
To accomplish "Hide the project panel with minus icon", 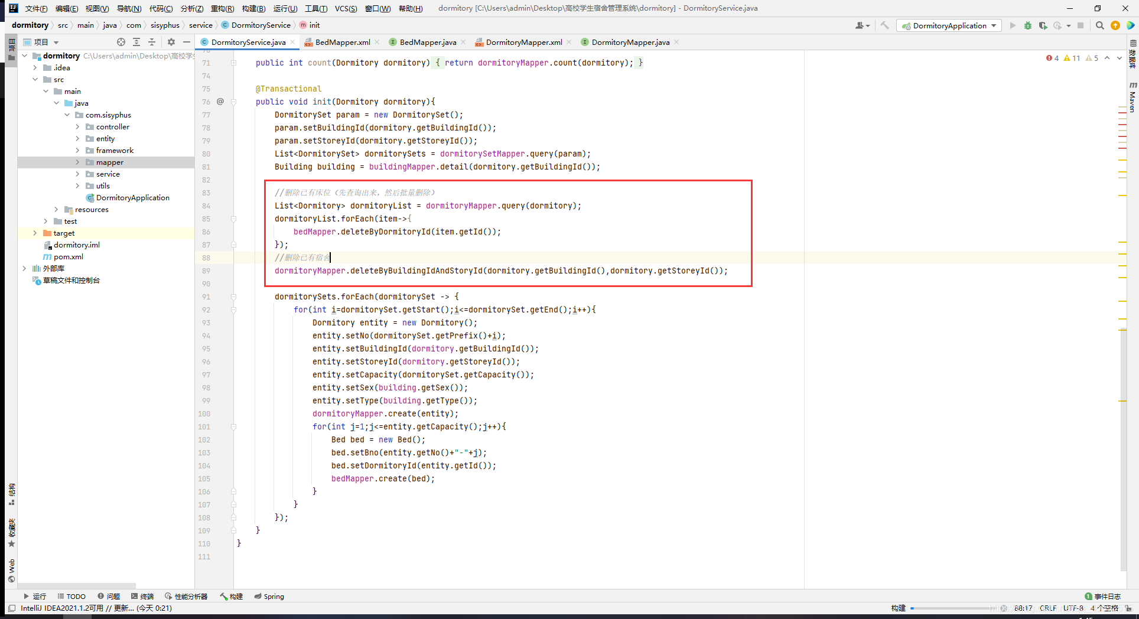I will click(187, 42).
